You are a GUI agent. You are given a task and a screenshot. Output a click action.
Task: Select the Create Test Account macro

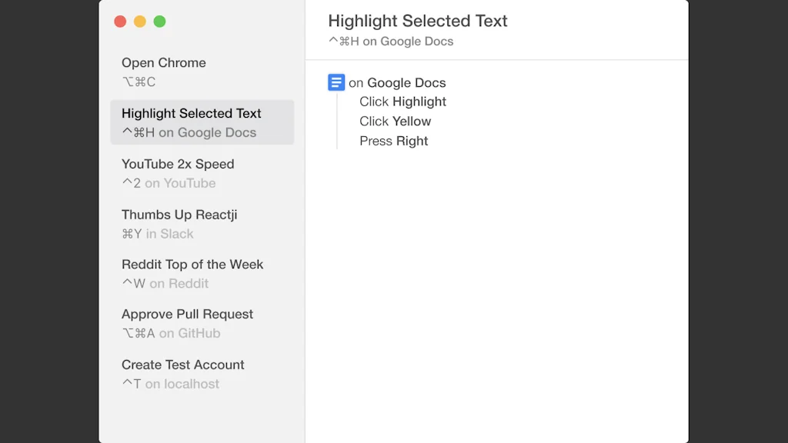[x=183, y=365]
